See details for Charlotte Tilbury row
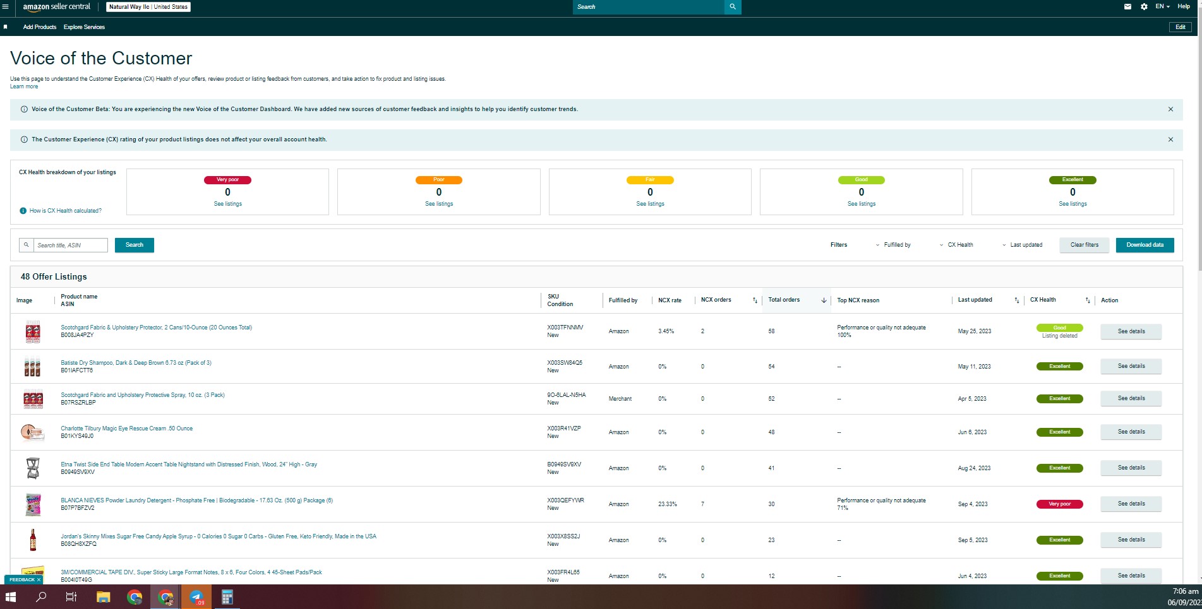1202x609 pixels. pyautogui.click(x=1131, y=432)
